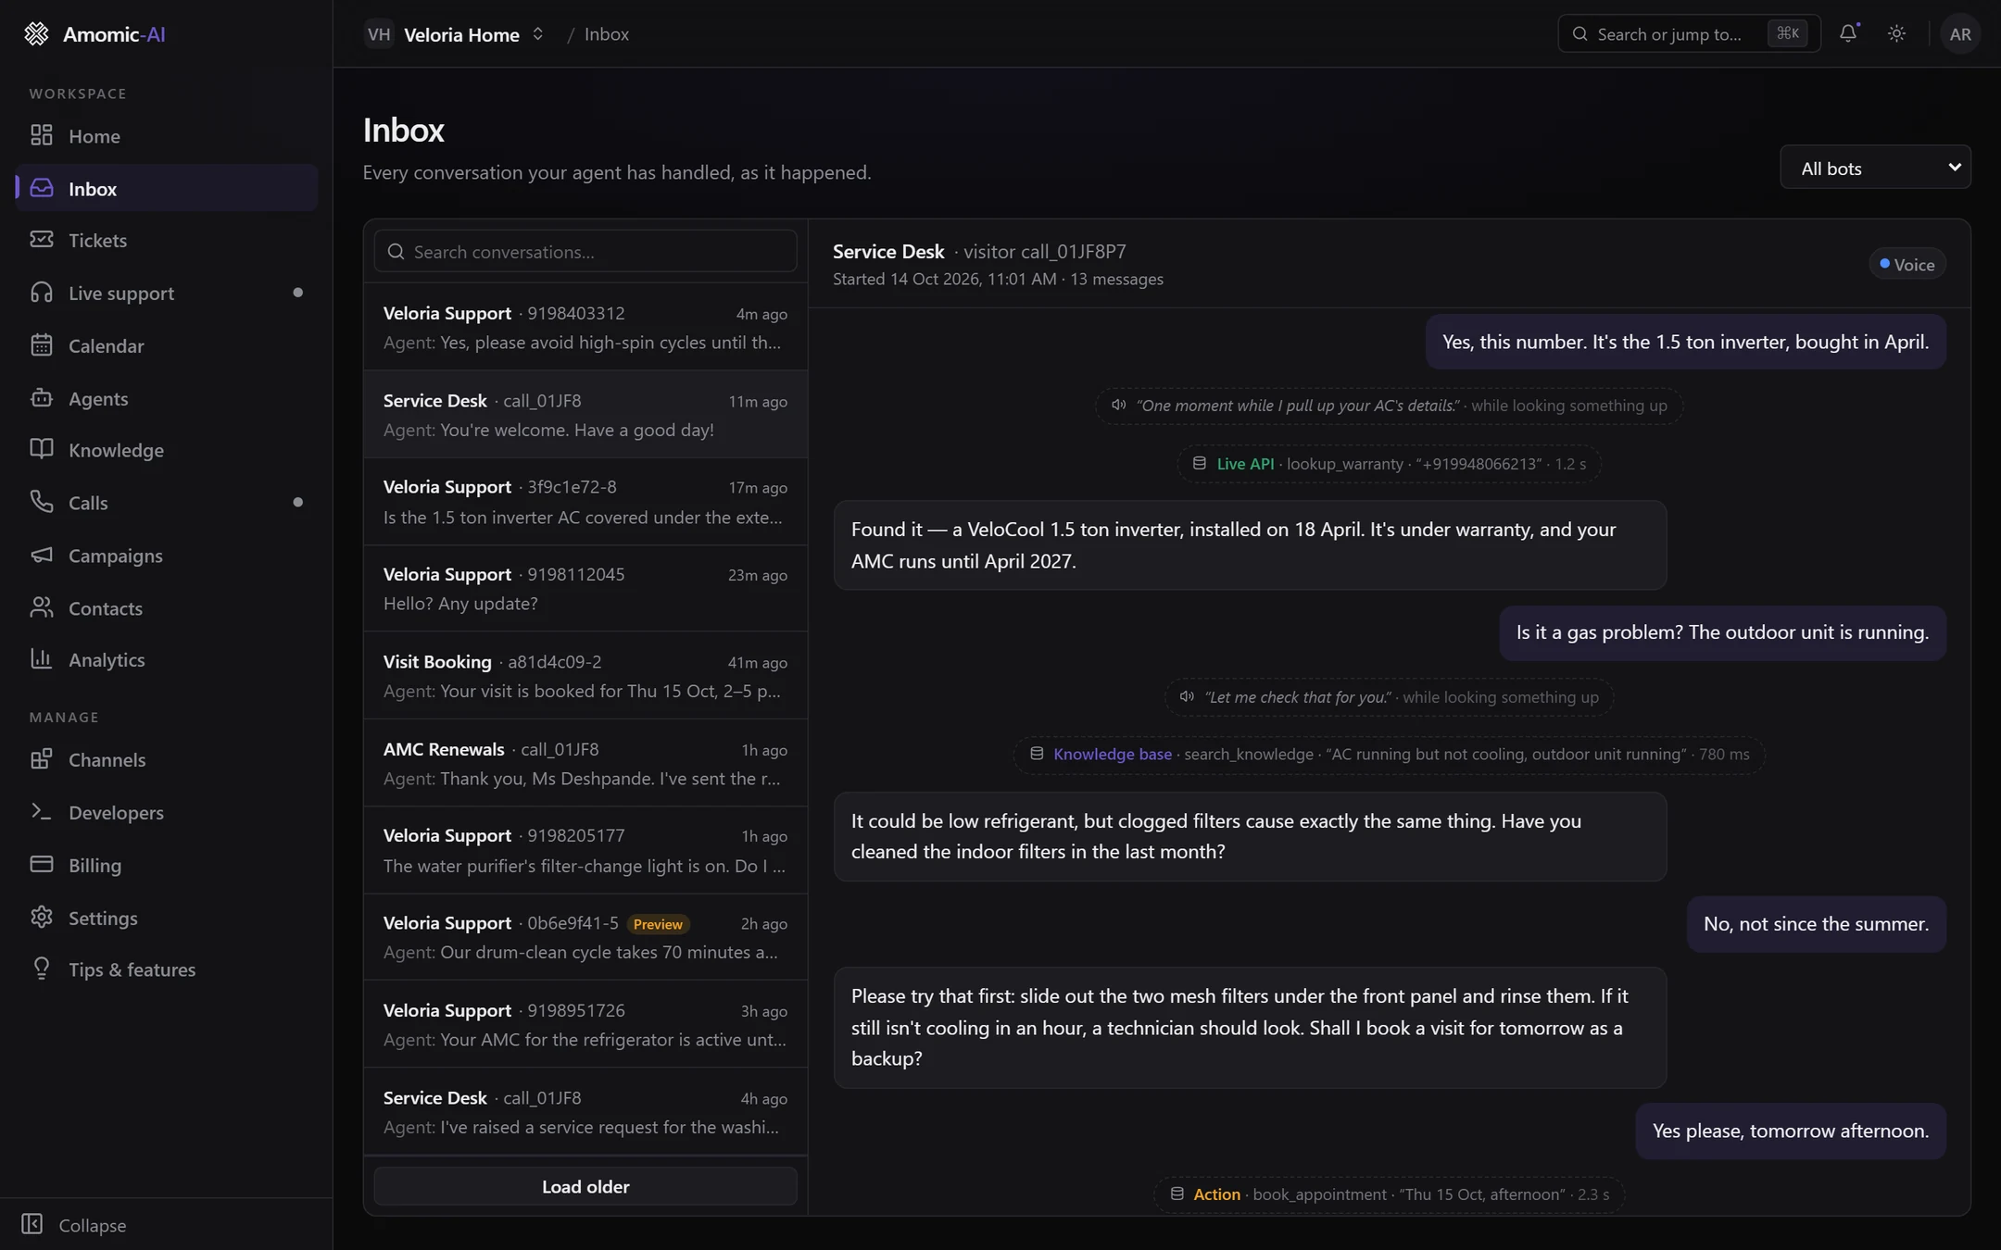Click the Tips & features lightbulb icon
This screenshot has height=1250, width=2001.
(x=42, y=969)
